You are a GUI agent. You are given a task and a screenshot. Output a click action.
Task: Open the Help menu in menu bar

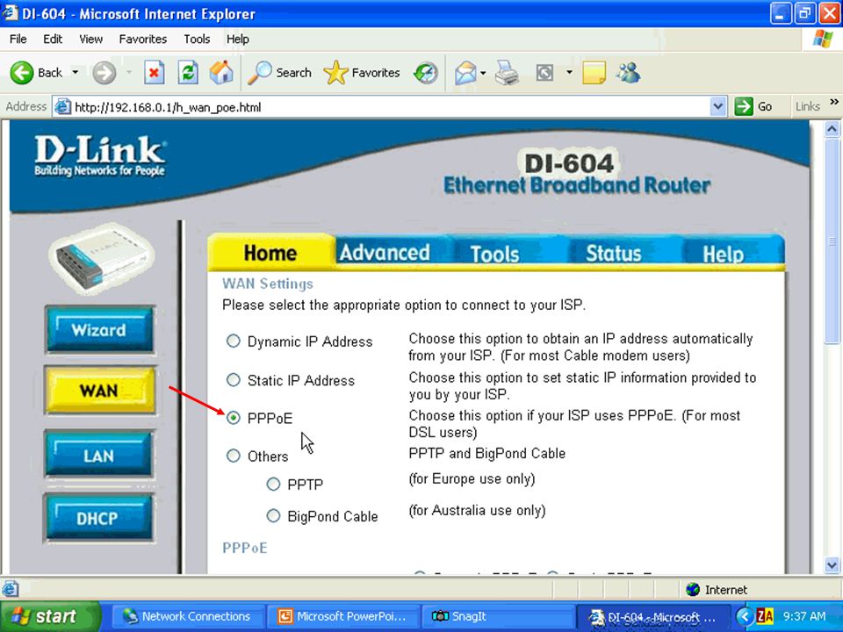pos(238,39)
